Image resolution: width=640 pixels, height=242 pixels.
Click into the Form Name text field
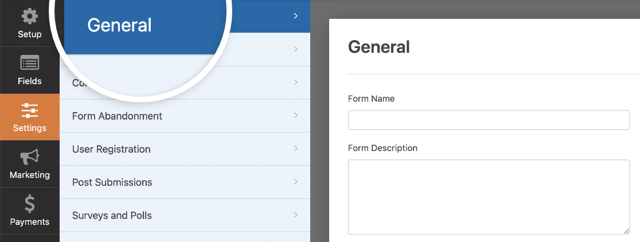pos(489,120)
